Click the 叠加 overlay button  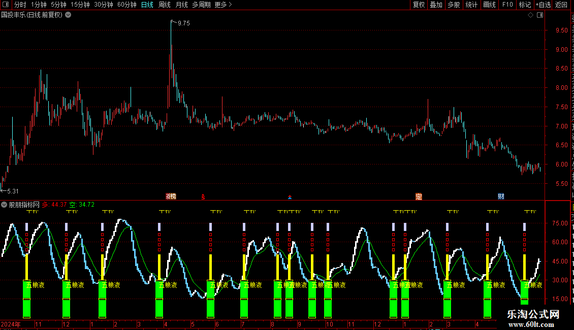click(436, 5)
